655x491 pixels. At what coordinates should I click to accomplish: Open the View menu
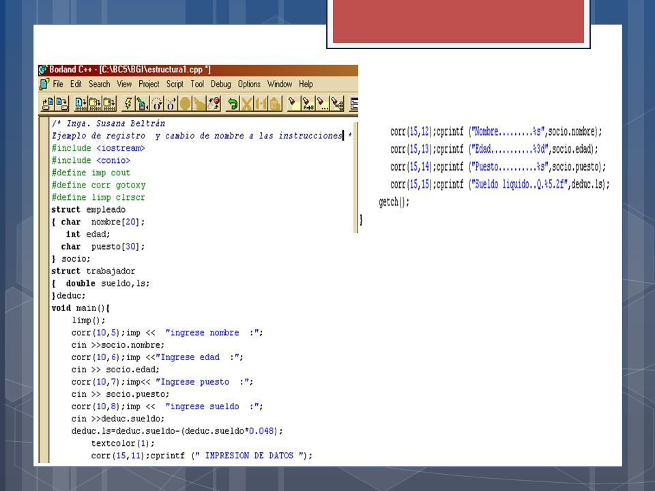pyautogui.click(x=124, y=84)
